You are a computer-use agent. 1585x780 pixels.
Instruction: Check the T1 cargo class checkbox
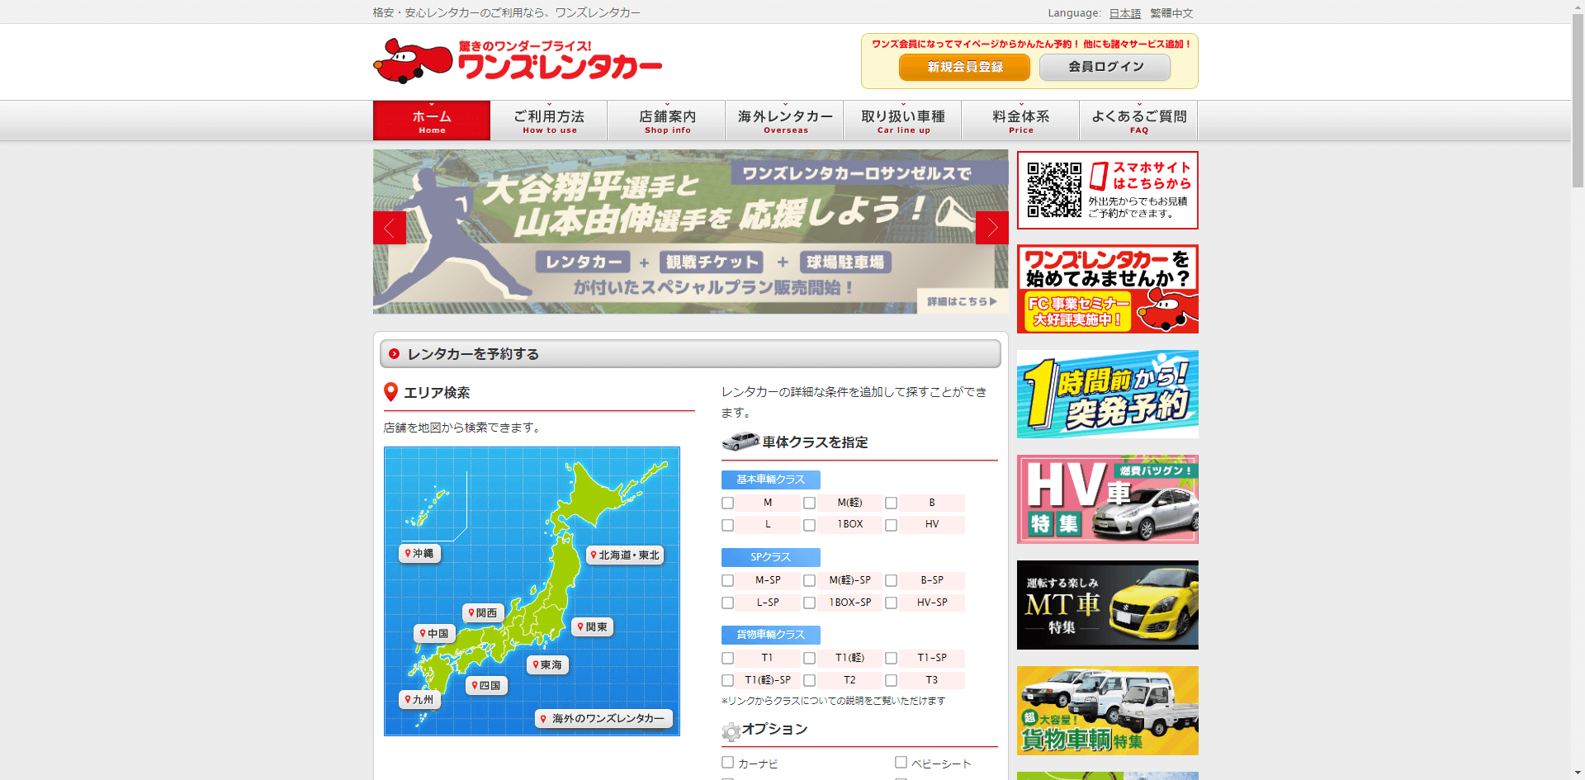[x=727, y=658]
